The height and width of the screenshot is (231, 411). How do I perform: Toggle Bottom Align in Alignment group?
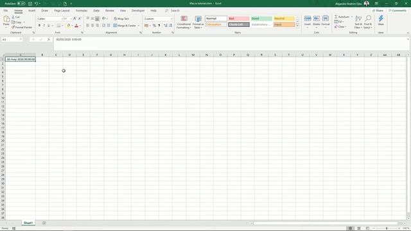97,19
